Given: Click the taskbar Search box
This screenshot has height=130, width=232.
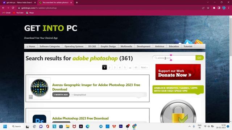Looking at the screenshot, I should [17, 126].
